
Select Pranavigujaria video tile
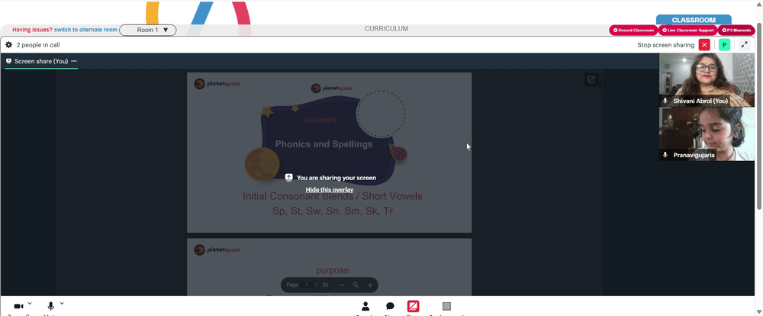point(707,134)
